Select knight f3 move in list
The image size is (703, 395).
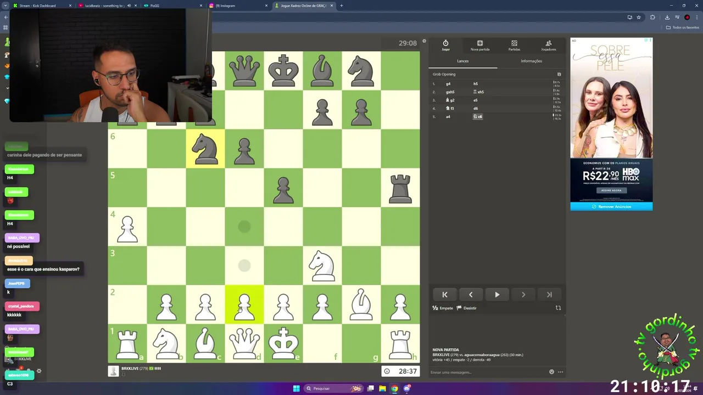pyautogui.click(x=450, y=109)
